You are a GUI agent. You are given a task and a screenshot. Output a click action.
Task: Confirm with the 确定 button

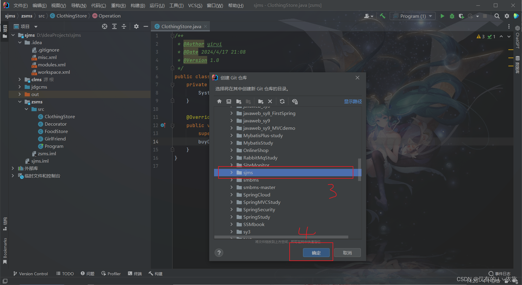pos(316,253)
